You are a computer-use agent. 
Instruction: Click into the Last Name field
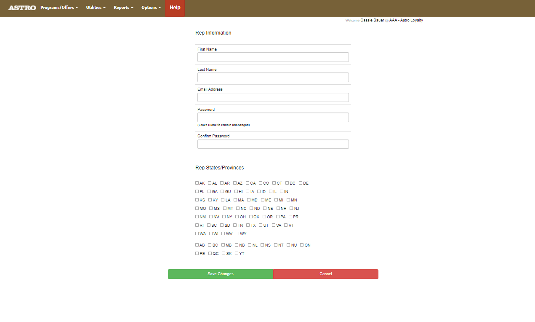click(x=273, y=77)
